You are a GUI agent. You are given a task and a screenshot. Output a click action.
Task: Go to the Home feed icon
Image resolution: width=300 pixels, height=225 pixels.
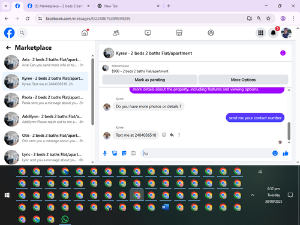(x=85, y=33)
